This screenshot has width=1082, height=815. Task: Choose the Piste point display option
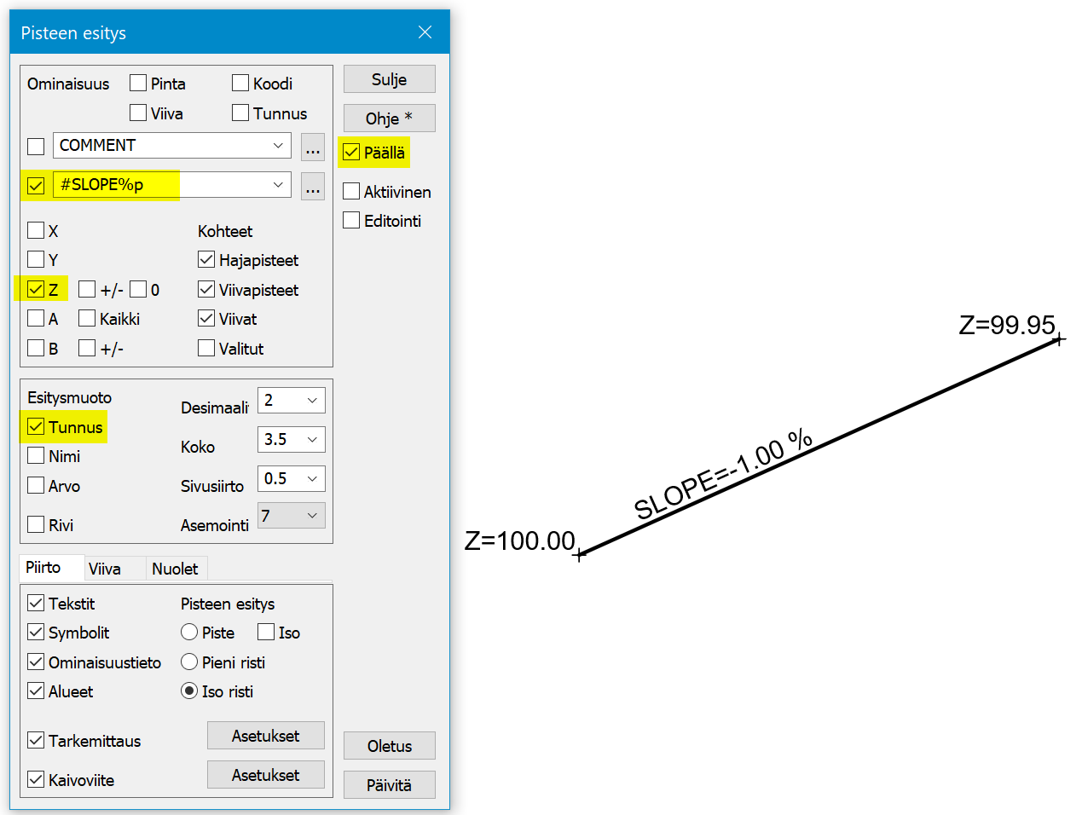point(189,633)
